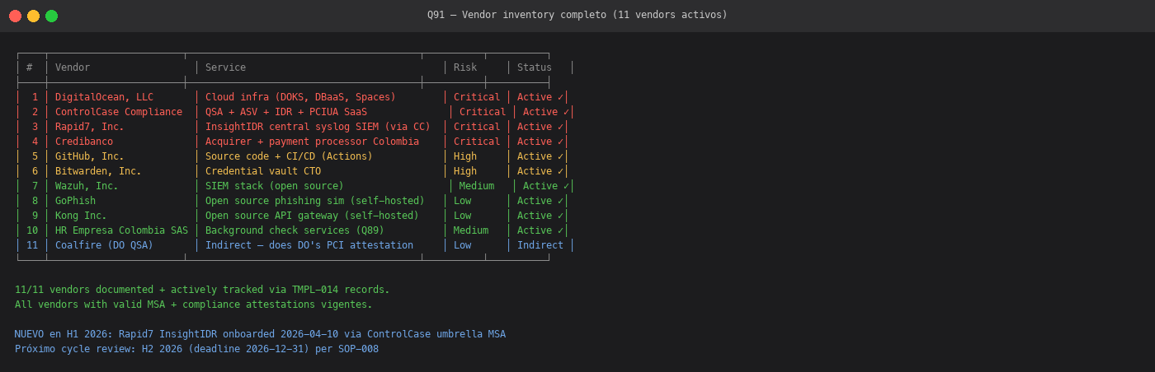Select the 'Service' column header

(225, 67)
